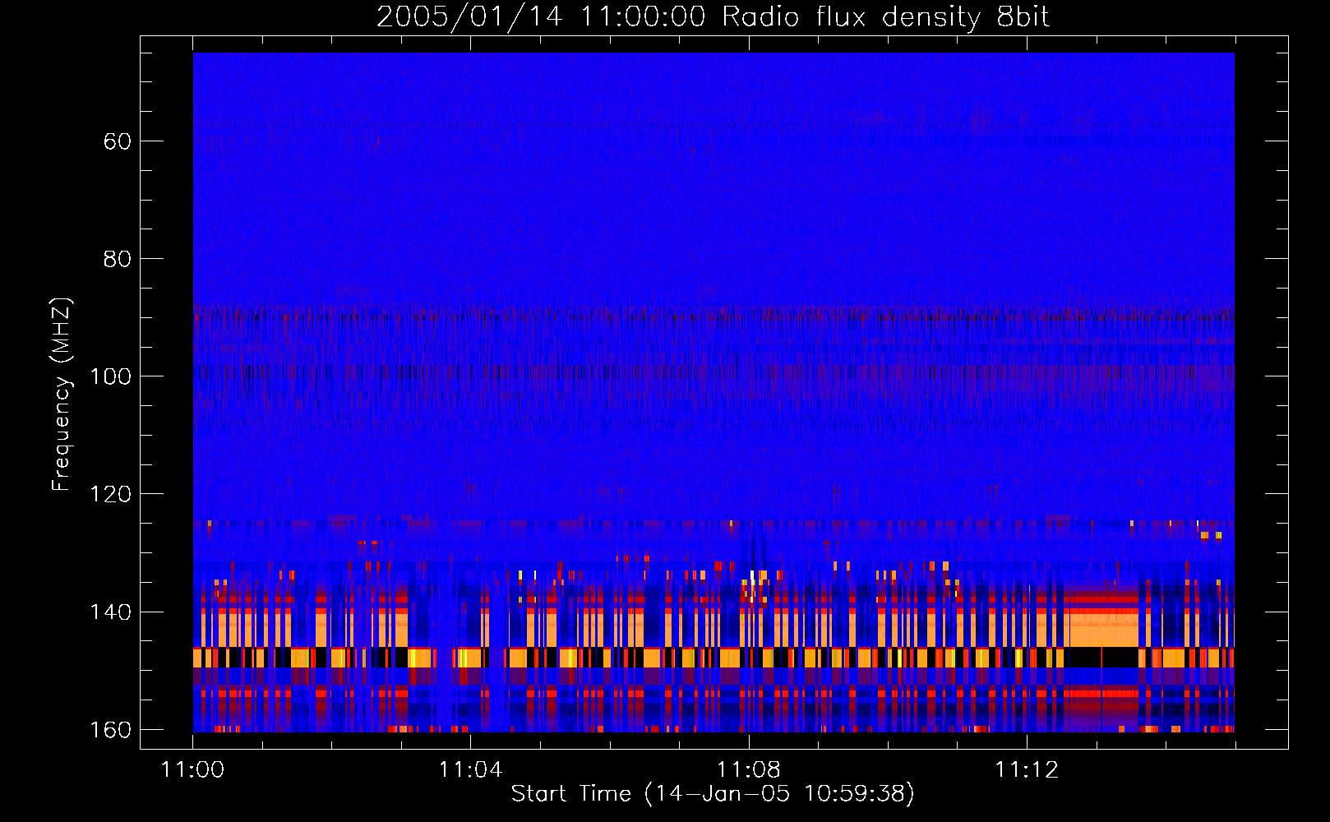The image size is (1330, 822).
Task: Click the 60 frequency tick label
Action: click(x=118, y=141)
